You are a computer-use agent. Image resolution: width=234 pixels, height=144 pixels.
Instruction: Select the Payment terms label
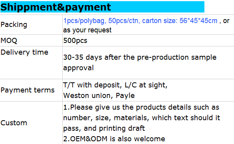(28, 90)
